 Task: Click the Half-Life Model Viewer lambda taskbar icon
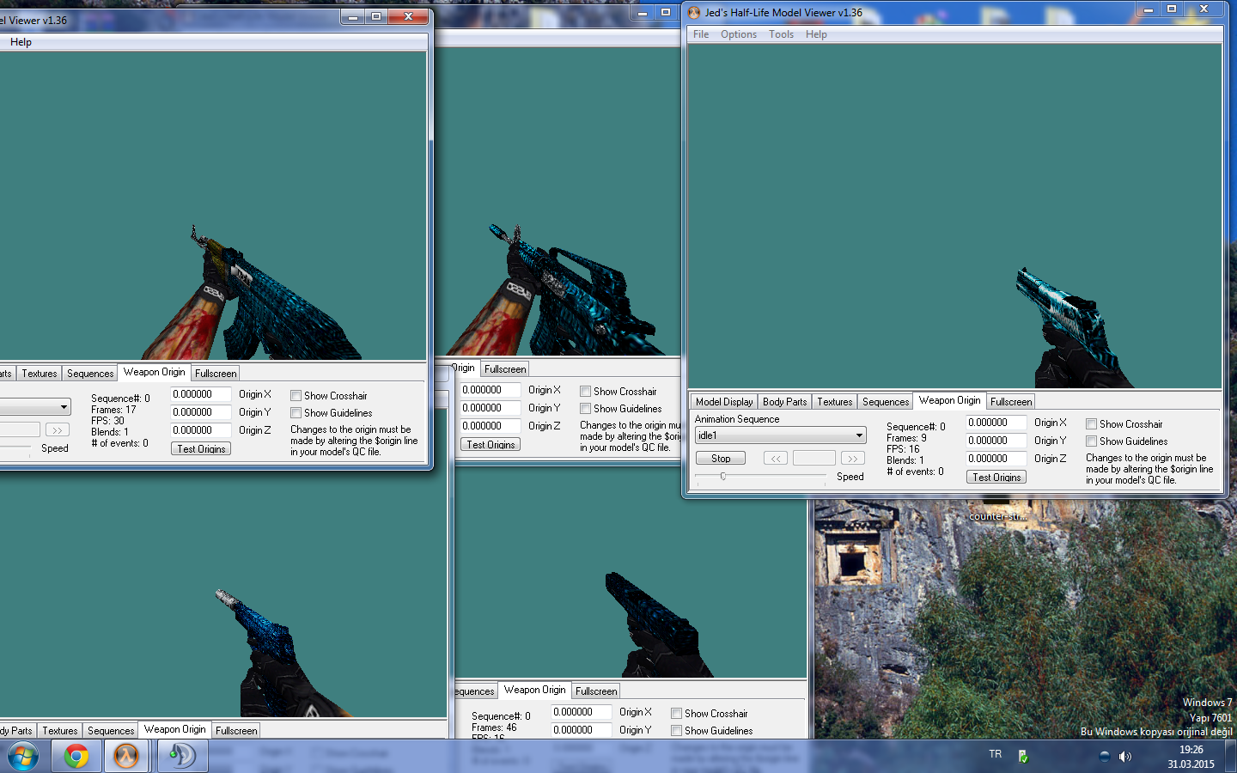[x=126, y=757]
